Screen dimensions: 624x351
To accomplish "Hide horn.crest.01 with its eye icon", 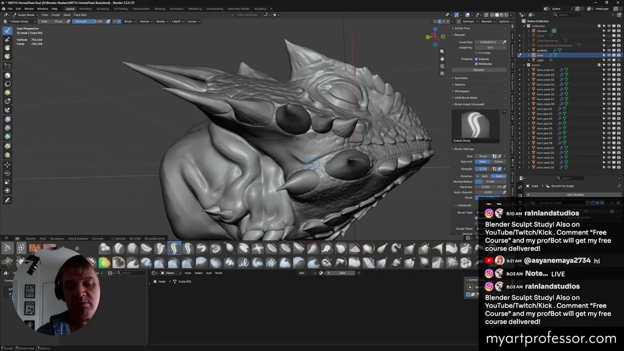I will click(x=609, y=70).
